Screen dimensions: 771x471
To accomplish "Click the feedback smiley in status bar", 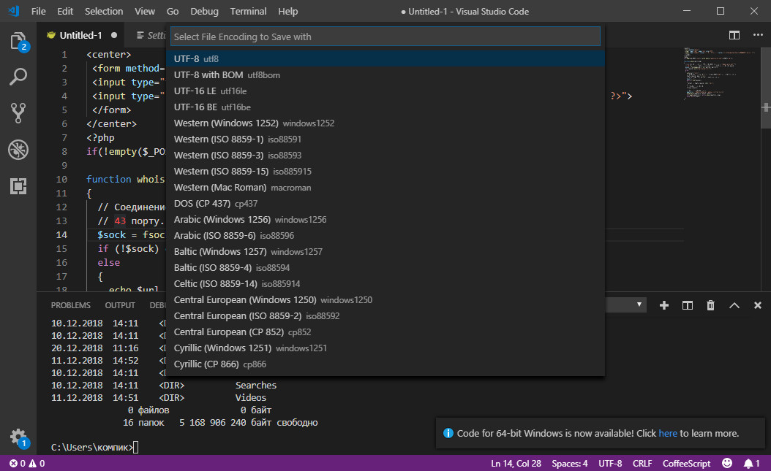I will pyautogui.click(x=727, y=463).
